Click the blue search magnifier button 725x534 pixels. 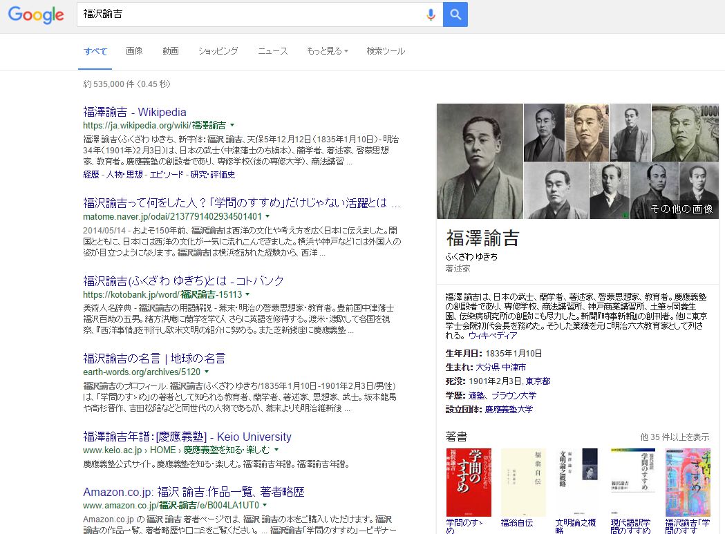455,15
